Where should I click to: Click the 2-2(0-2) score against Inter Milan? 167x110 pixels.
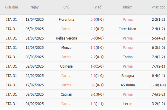coord(97,29)
